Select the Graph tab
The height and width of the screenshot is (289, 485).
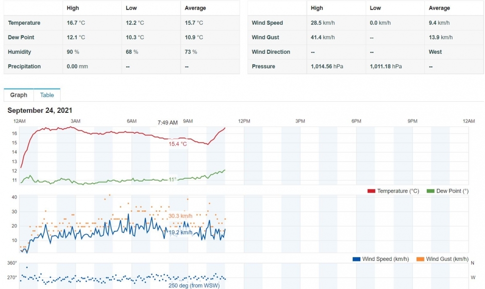click(x=19, y=95)
